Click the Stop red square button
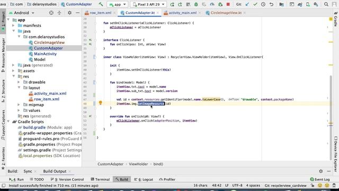The height and width of the screenshot is (191, 339). [x=228, y=4]
